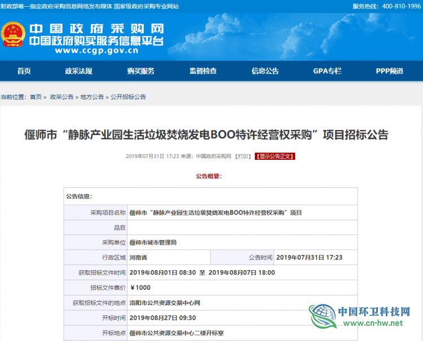Viewport: 423px width, 341px height.
Task: Click the 公告时间 value 2019年07月31日 17:23
Action: (x=310, y=258)
